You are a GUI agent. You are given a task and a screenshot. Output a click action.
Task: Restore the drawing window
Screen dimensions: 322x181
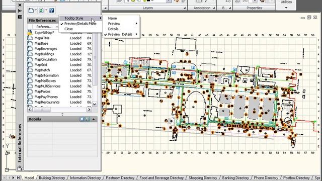tap(309, 18)
